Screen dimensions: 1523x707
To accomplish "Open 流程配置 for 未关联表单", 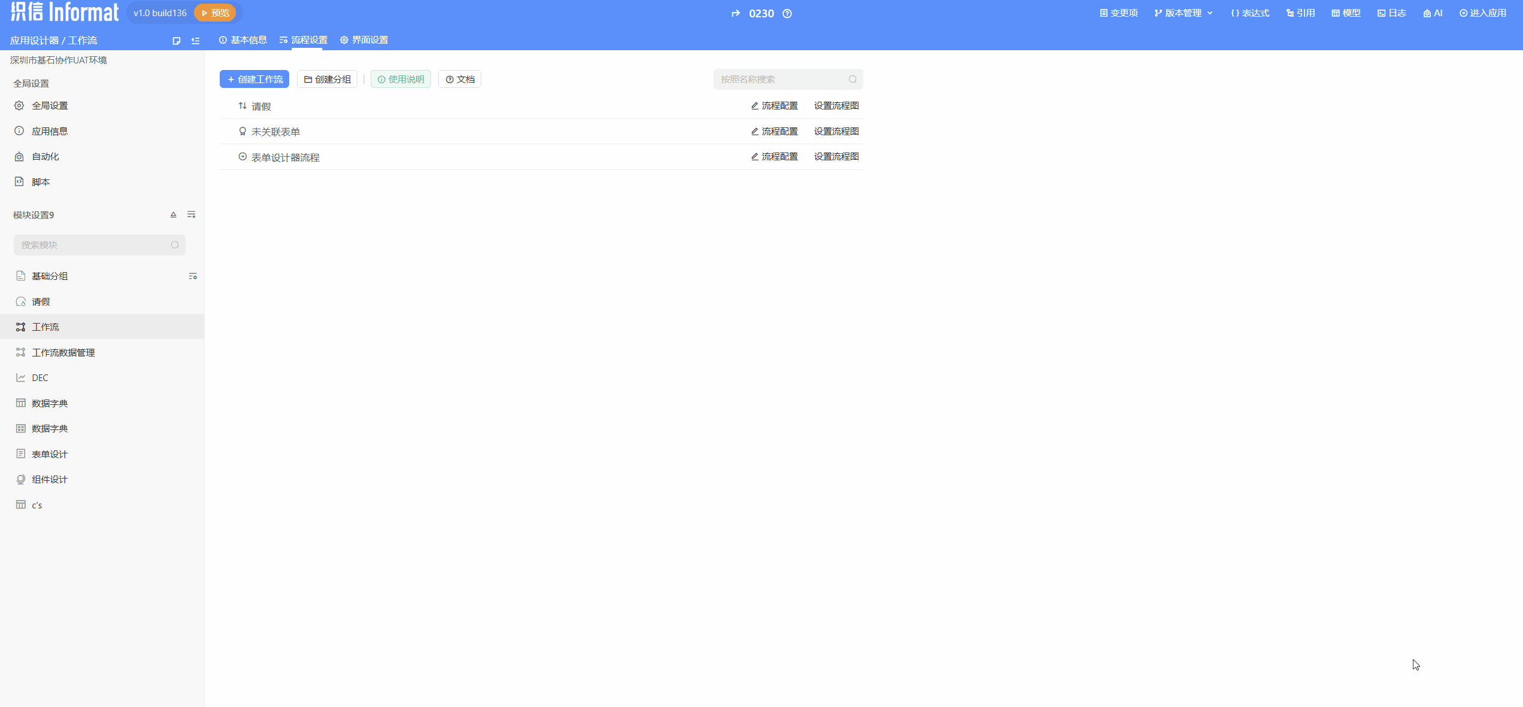I will 774,132.
